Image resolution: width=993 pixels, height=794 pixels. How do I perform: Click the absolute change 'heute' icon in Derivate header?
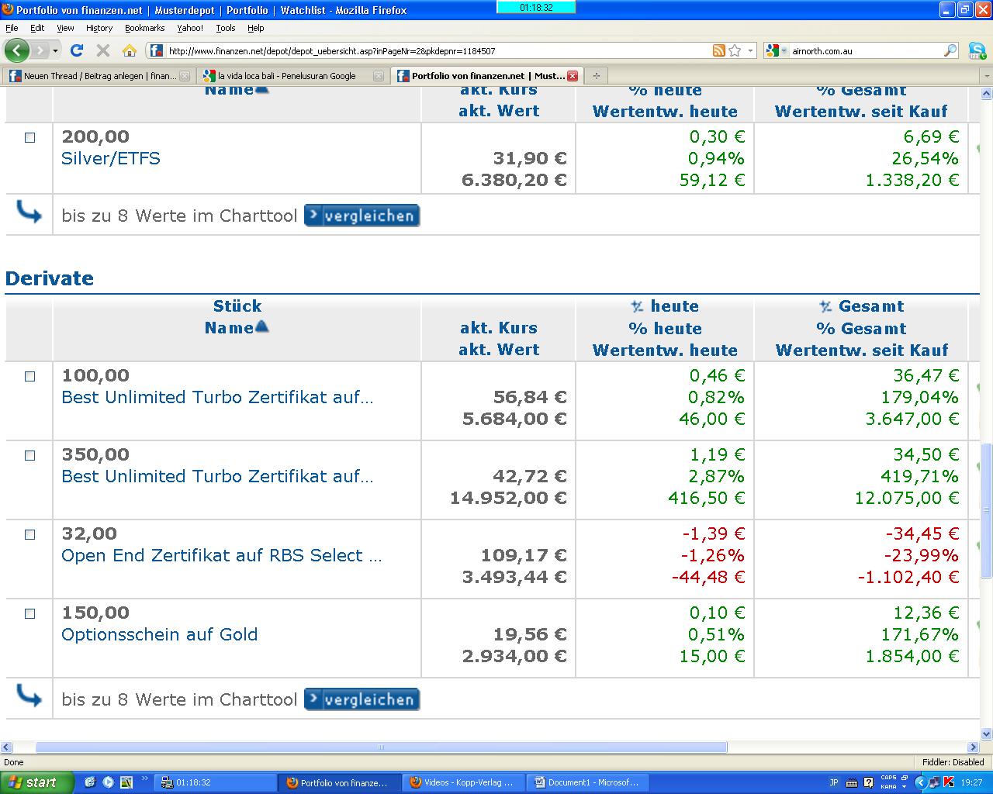point(637,306)
